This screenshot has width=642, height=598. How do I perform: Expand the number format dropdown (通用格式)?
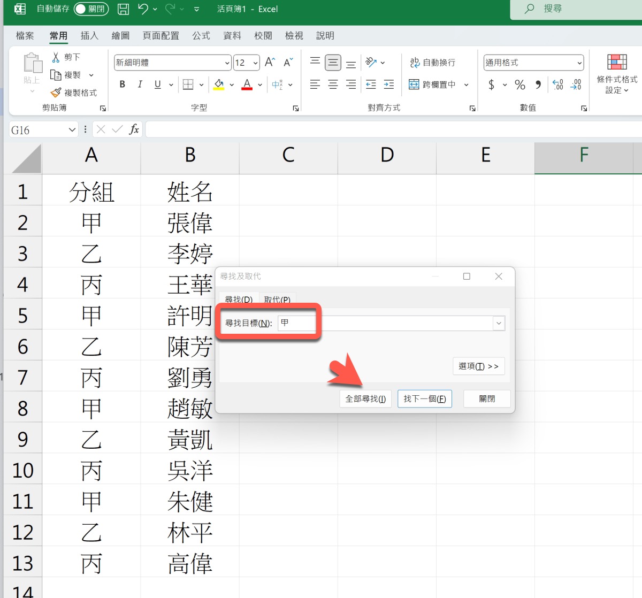point(579,63)
